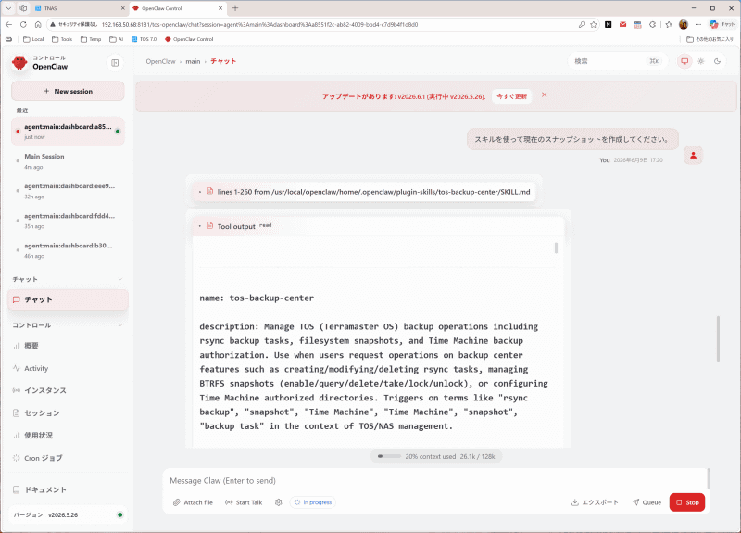The width and height of the screenshot is (741, 533).
Task: Close the OpenClaw Control browser tab
Action: (x=220, y=8)
